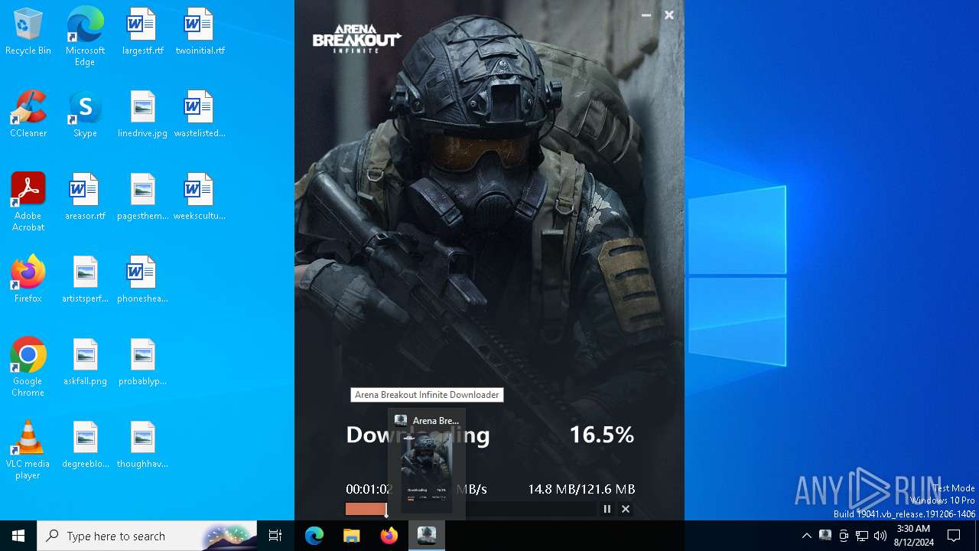This screenshot has height=551, width=979.
Task: Open the Windows Start menu
Action: coord(18,536)
